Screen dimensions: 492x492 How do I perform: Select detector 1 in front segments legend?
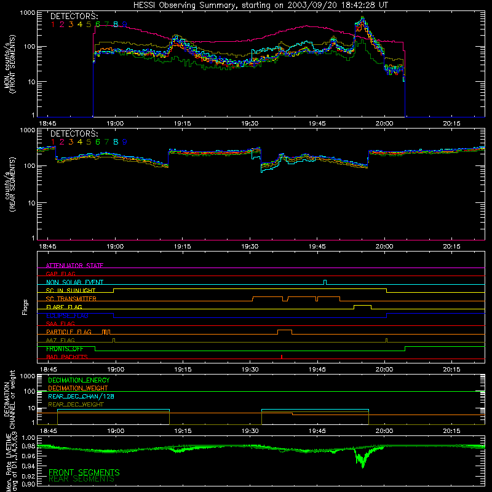[53, 25]
